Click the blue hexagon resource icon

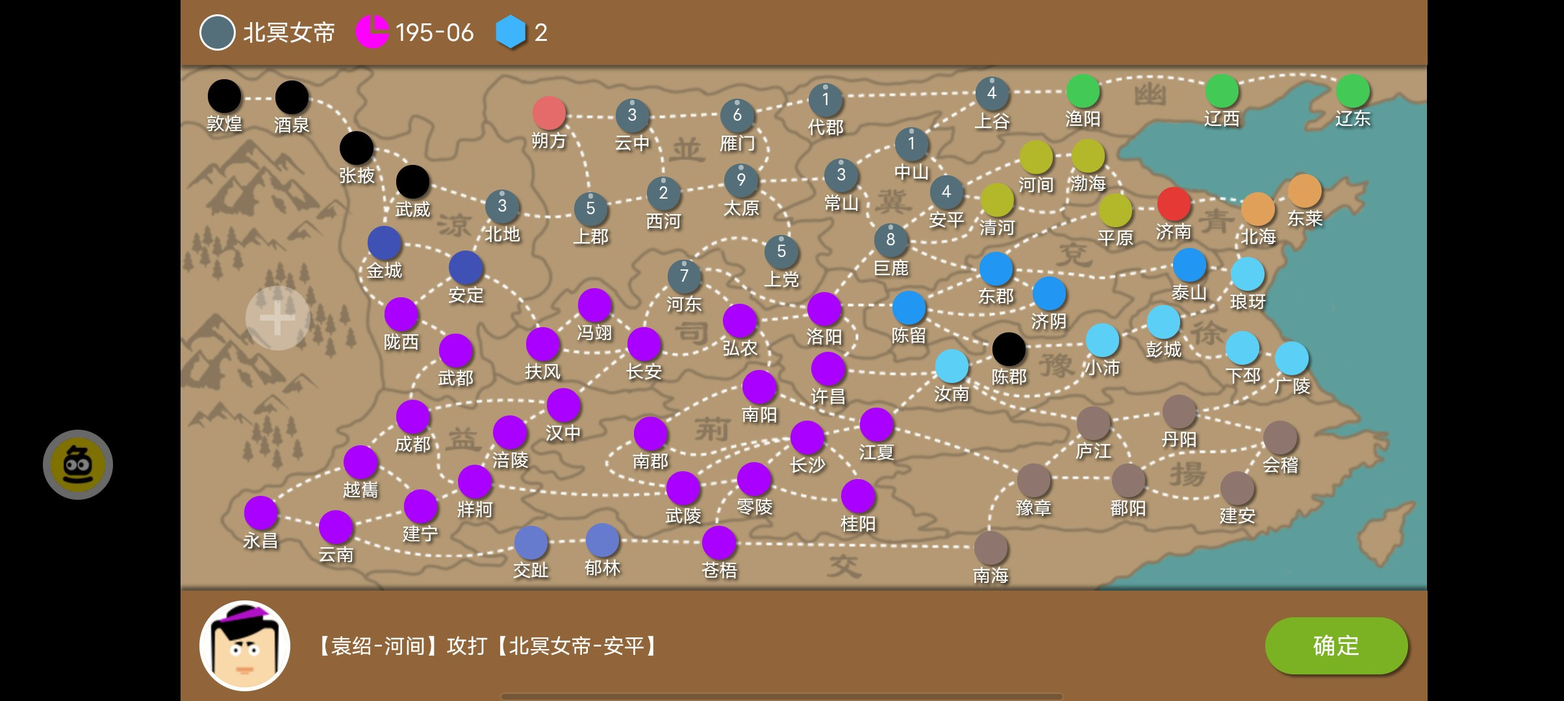click(x=511, y=32)
